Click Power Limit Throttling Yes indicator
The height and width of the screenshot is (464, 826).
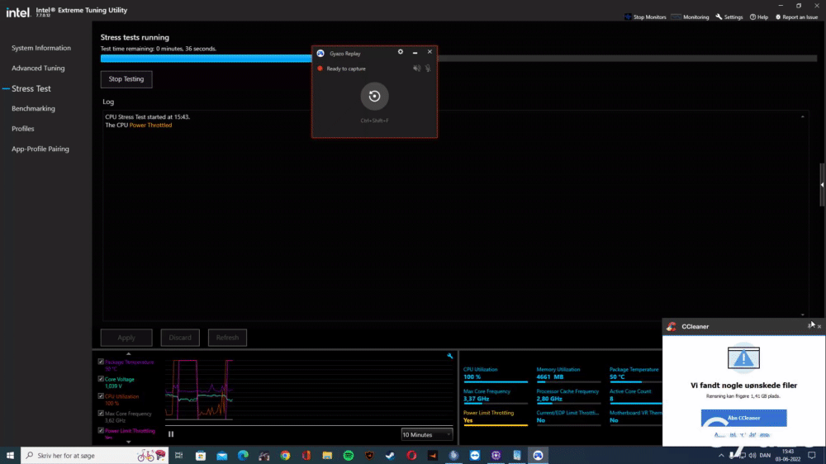click(495, 417)
